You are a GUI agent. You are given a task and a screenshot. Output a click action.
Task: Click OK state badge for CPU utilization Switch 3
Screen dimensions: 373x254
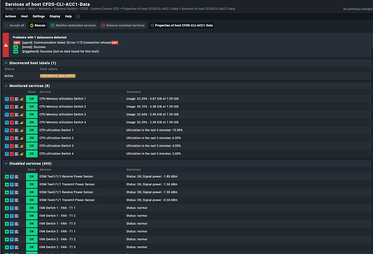point(31,146)
